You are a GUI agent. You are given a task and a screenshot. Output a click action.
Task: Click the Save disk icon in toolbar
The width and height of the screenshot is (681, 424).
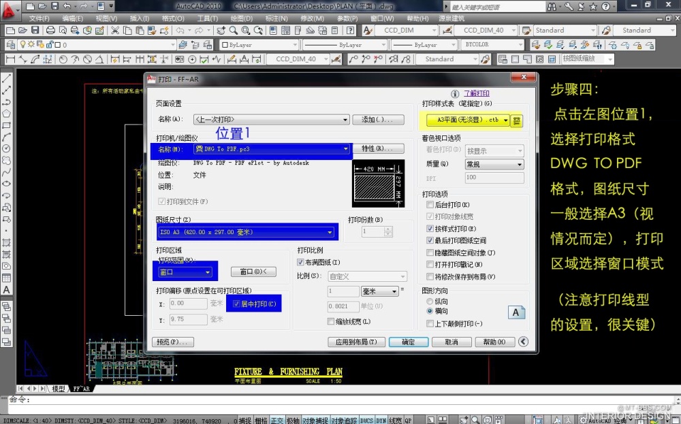(36, 31)
